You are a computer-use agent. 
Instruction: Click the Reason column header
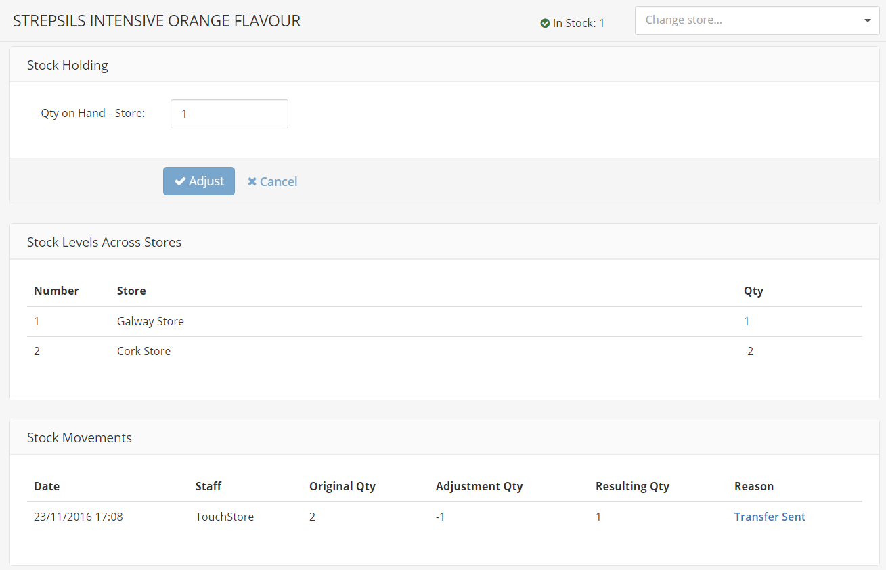coord(754,486)
